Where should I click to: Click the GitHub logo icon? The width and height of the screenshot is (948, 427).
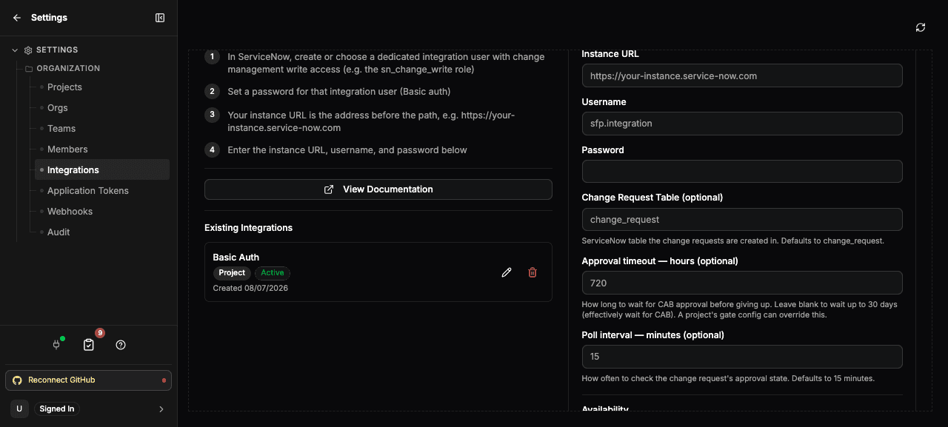pos(18,380)
